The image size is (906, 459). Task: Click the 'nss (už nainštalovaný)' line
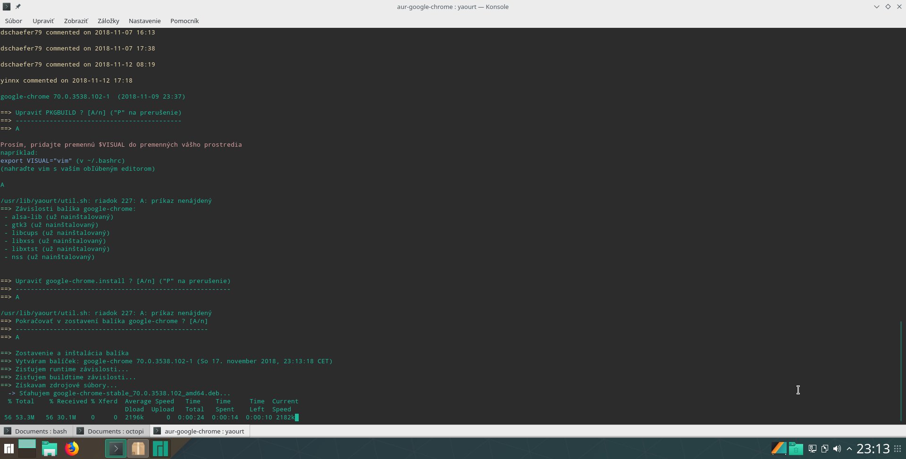pos(50,257)
